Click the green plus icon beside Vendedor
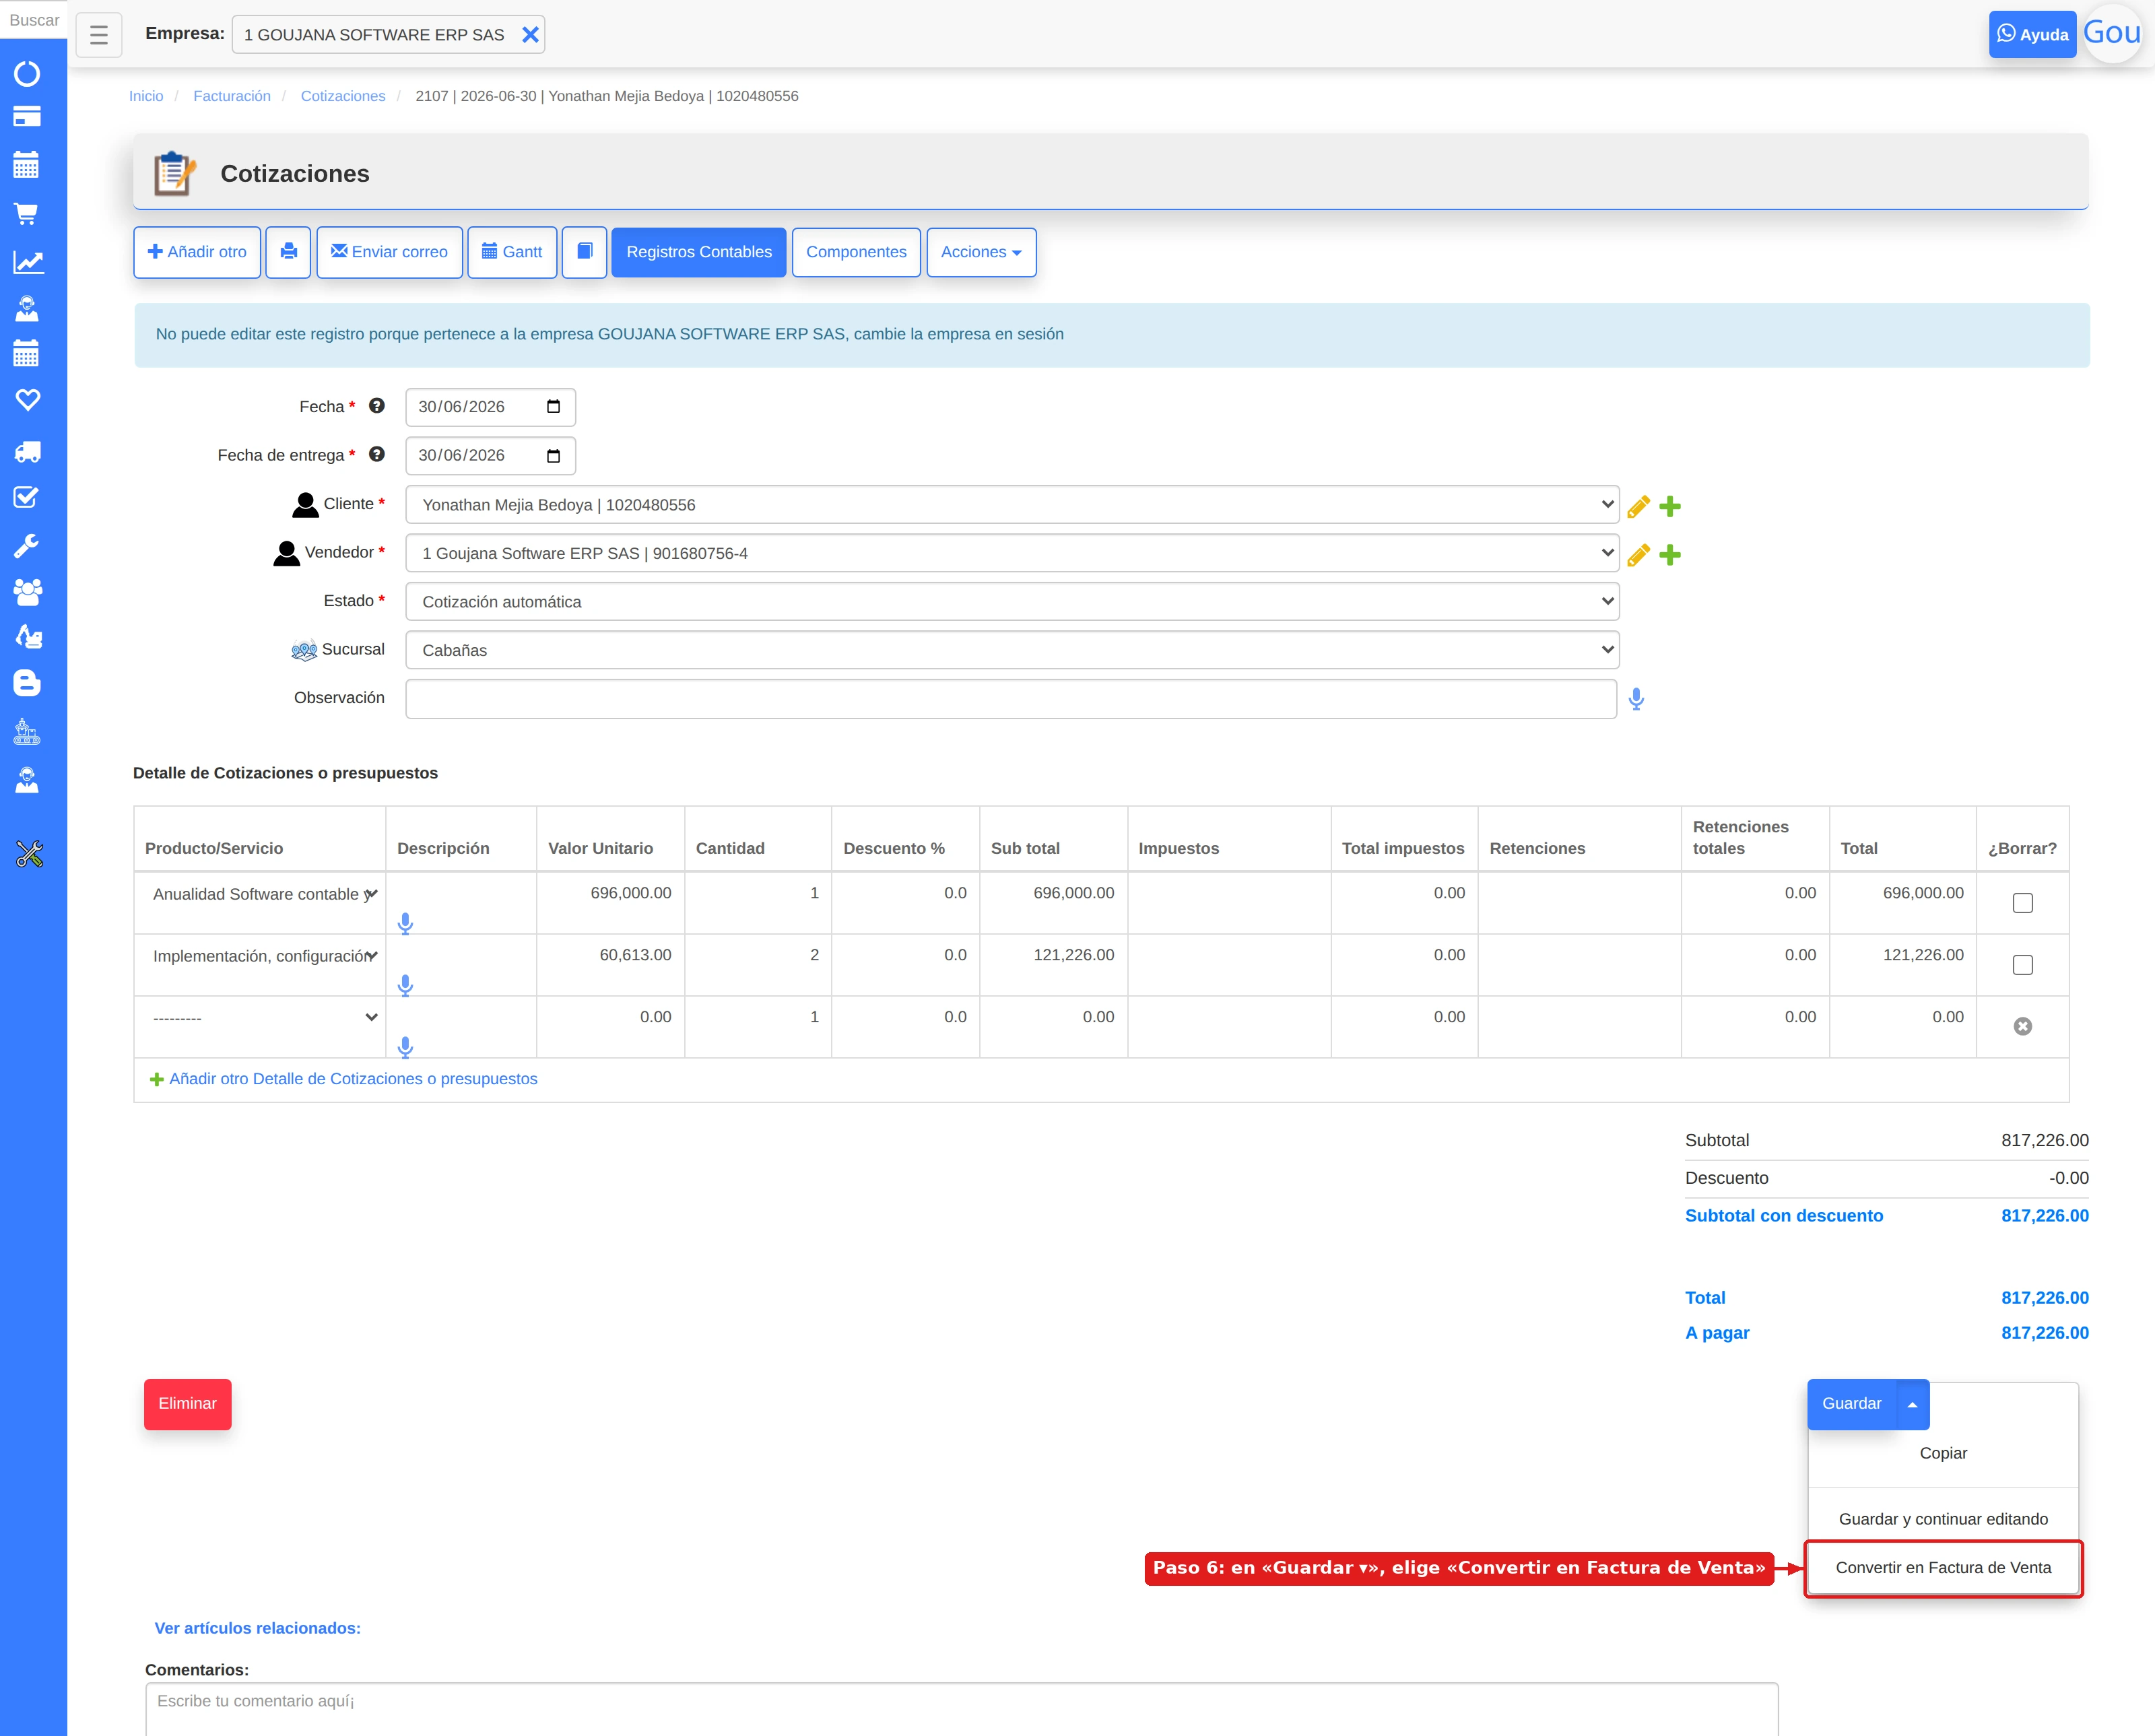This screenshot has width=2155, height=1736. (x=1670, y=554)
